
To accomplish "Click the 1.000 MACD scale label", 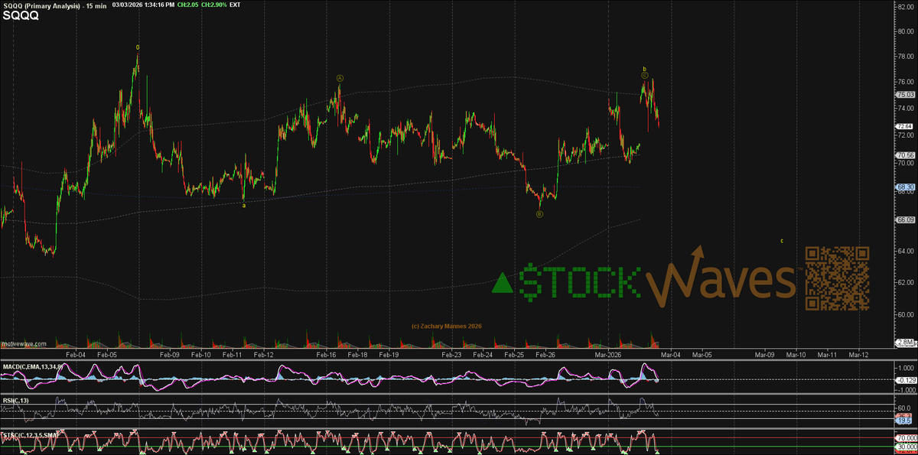I will click(x=905, y=369).
